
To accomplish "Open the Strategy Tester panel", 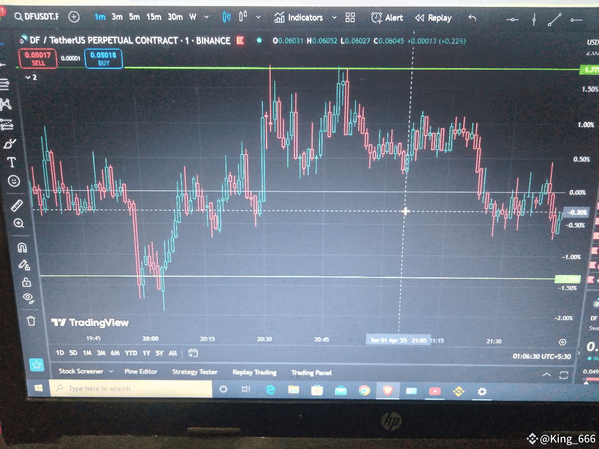I will tap(194, 372).
